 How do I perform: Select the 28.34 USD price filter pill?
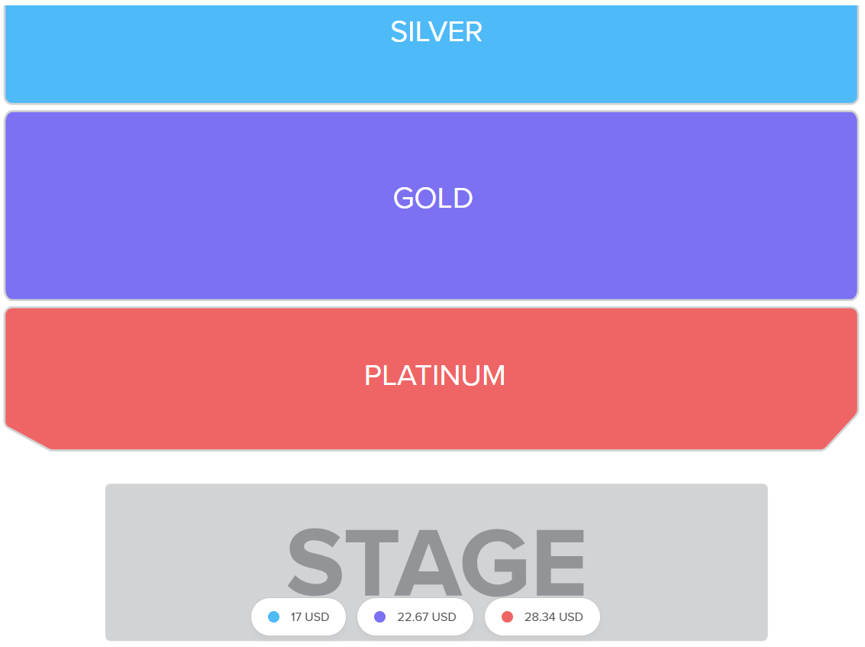(542, 617)
